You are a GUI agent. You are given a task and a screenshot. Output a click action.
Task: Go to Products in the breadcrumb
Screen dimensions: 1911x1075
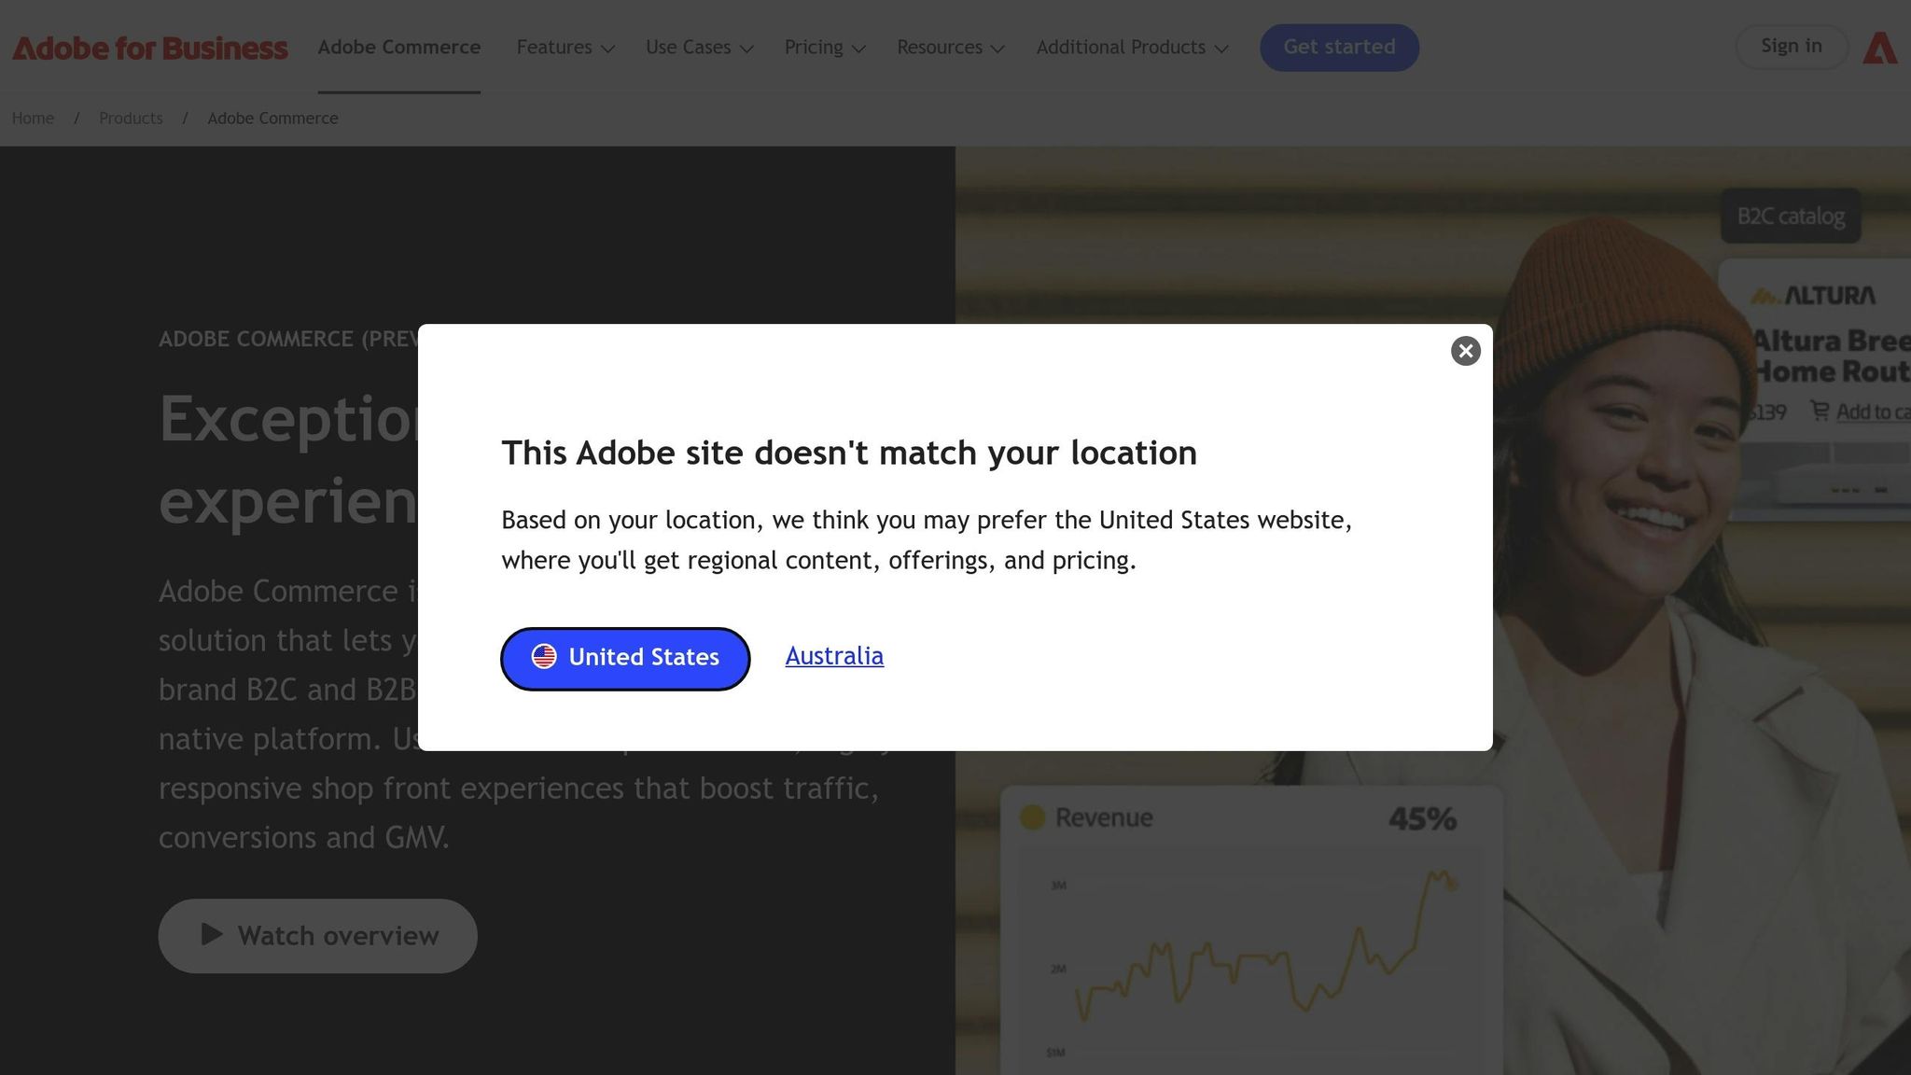(131, 119)
